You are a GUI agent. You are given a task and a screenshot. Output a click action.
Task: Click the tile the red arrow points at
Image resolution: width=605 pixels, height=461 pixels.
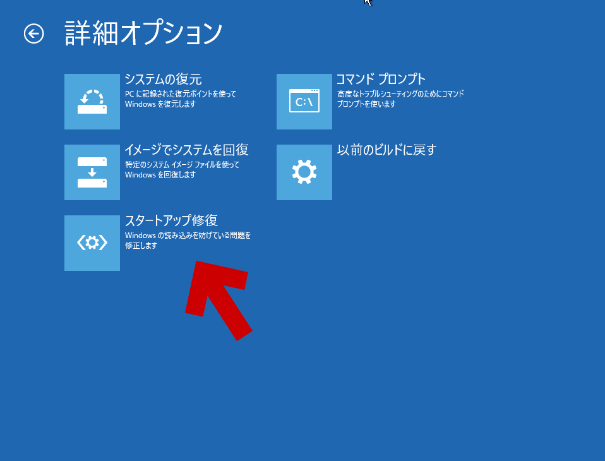(92, 242)
